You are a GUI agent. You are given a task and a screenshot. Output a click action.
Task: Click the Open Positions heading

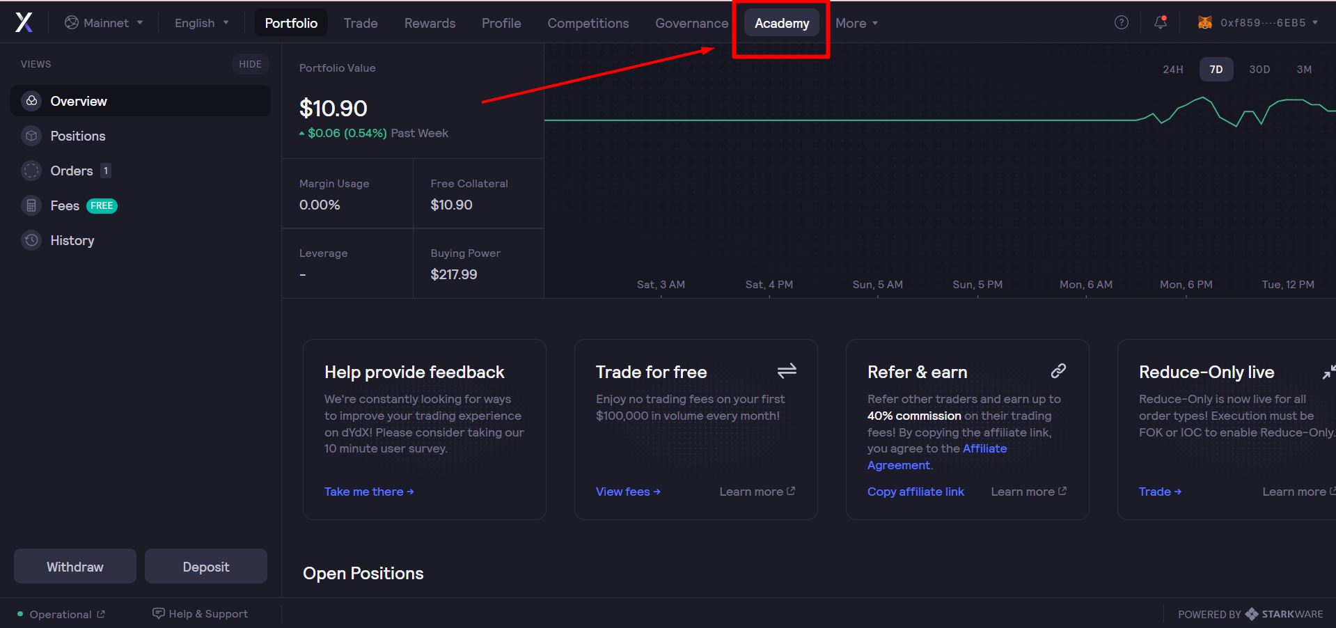click(363, 573)
